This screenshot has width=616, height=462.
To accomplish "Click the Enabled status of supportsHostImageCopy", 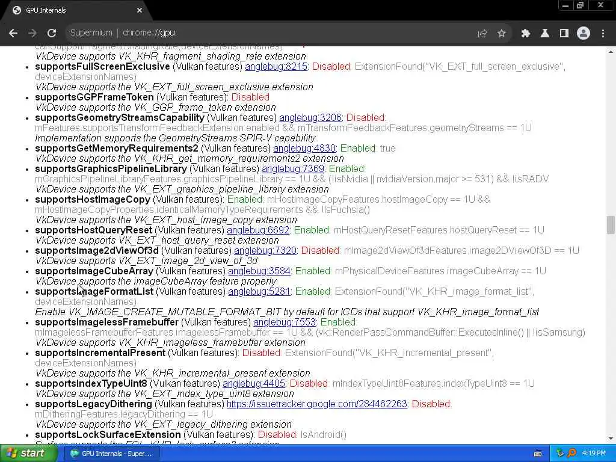I will click(245, 199).
